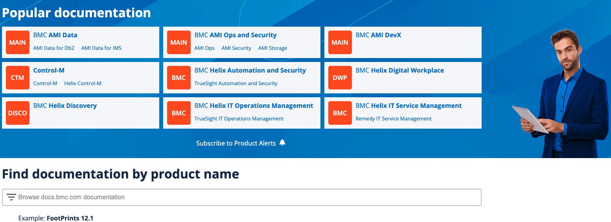Screen dimensions: 611x222
Task: Open the AMI Data for Db2 link
Action: [x=54, y=48]
